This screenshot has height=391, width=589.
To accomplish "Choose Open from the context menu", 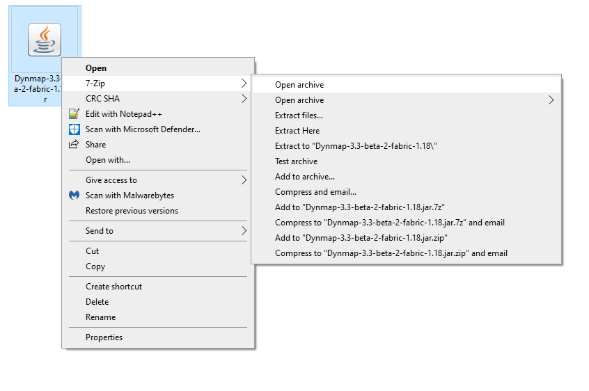I will 158,68.
